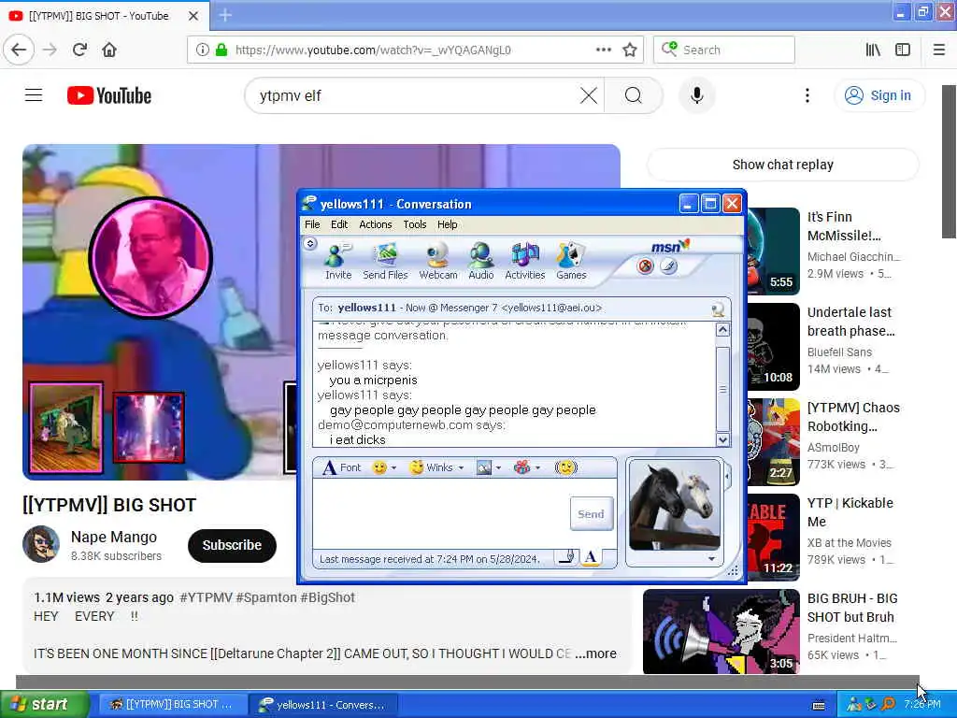This screenshot has width=957, height=718.
Task: Click the #Spamton hashtag link
Action: [x=266, y=597]
